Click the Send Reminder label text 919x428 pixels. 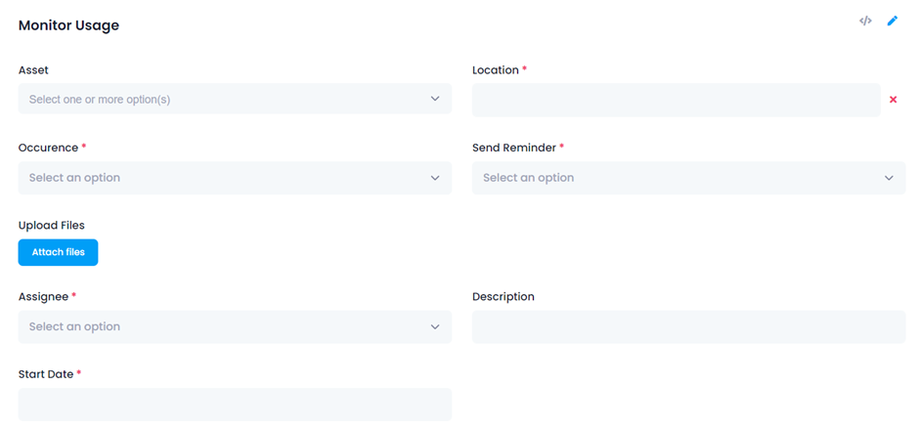[x=514, y=149]
